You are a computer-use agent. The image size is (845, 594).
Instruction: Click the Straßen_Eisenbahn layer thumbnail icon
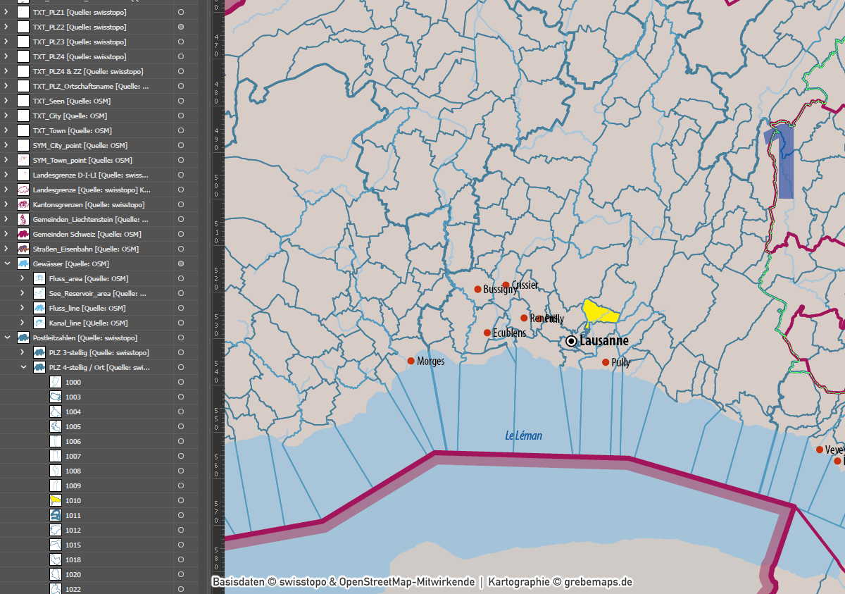tap(23, 249)
